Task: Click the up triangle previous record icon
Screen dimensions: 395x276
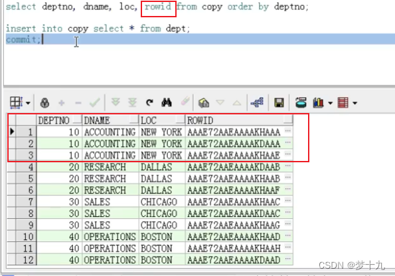Action: (237, 102)
